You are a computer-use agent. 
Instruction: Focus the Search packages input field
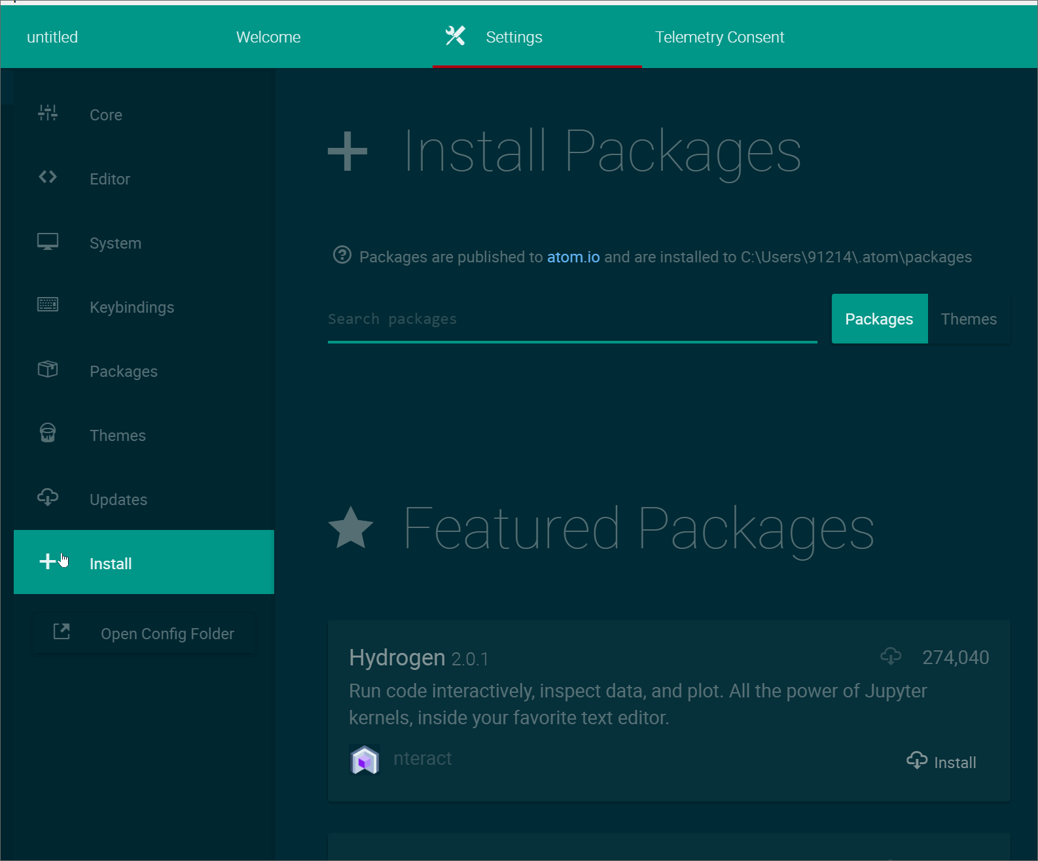573,319
